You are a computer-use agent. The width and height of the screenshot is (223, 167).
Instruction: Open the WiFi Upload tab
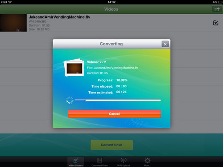click(x=124, y=162)
